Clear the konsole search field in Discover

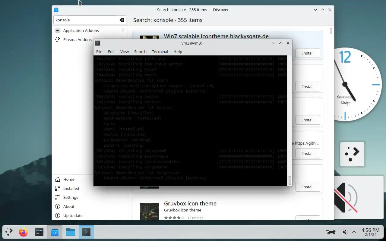(x=122, y=20)
